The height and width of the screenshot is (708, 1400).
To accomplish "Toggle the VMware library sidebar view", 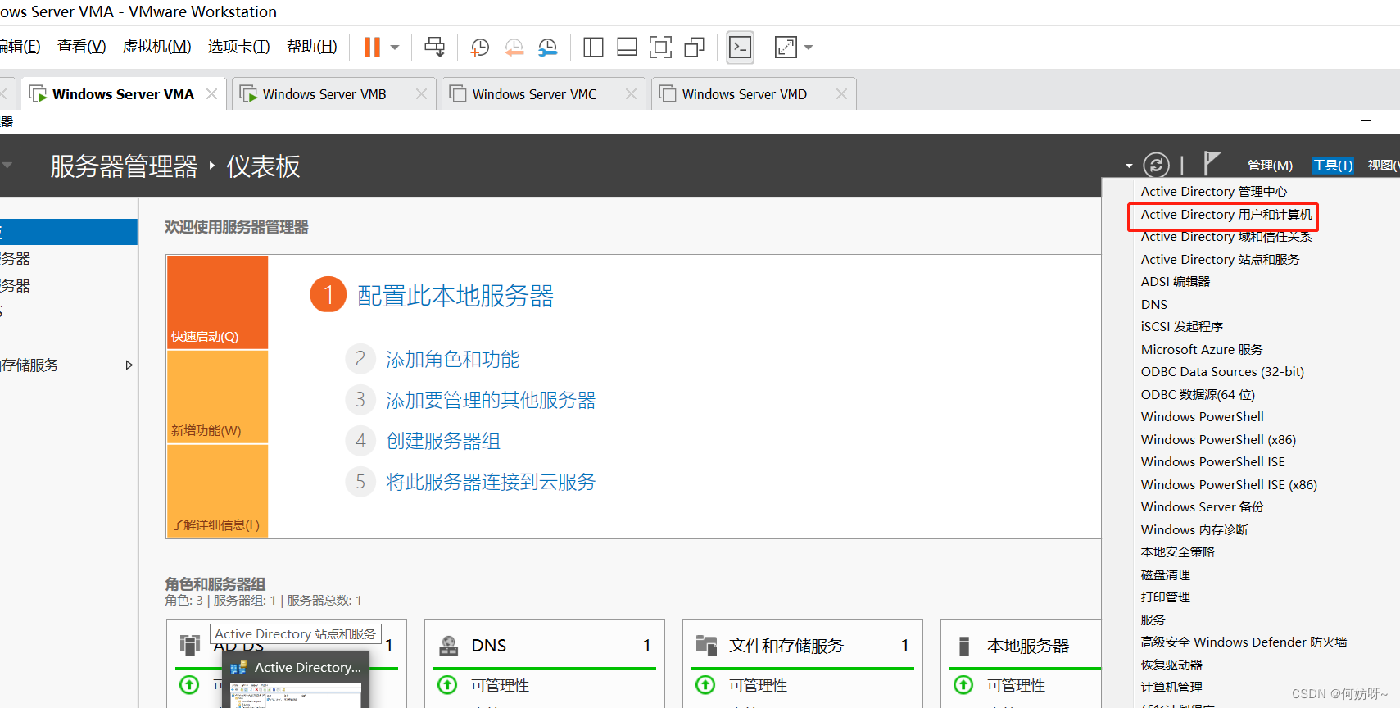I will tap(593, 48).
